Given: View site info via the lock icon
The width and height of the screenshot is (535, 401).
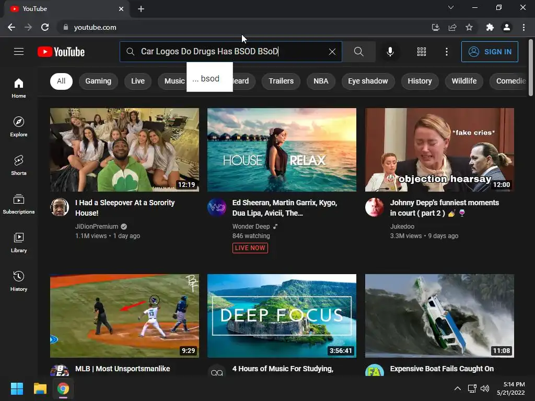Looking at the screenshot, I should point(66,27).
